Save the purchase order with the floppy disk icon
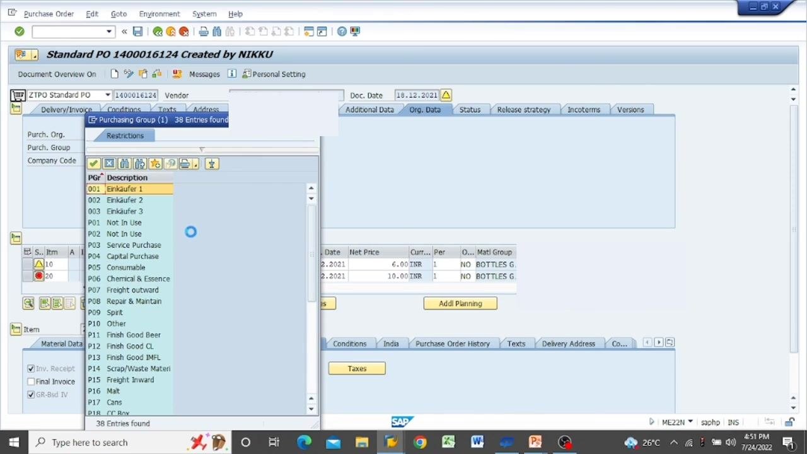Screen dimensions: 807x454 click(137, 32)
